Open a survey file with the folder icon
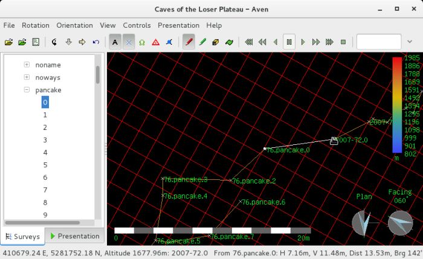The height and width of the screenshot is (259, 423). tap(8, 42)
